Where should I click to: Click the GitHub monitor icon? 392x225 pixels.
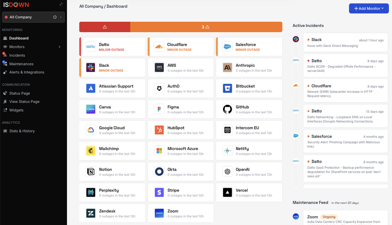(227, 109)
